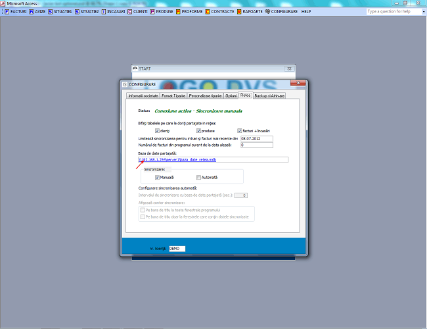This screenshot has width=427, height=329.
Task: Click the 'Baza de date partajata' label
Action: click(157, 153)
